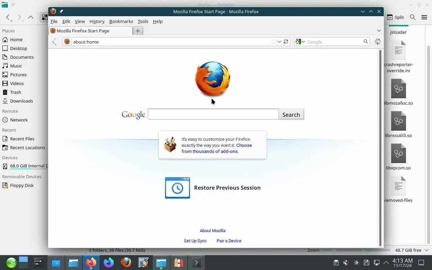The height and width of the screenshot is (270, 432).
Task: Focus the Google search field on page
Action: click(213, 114)
